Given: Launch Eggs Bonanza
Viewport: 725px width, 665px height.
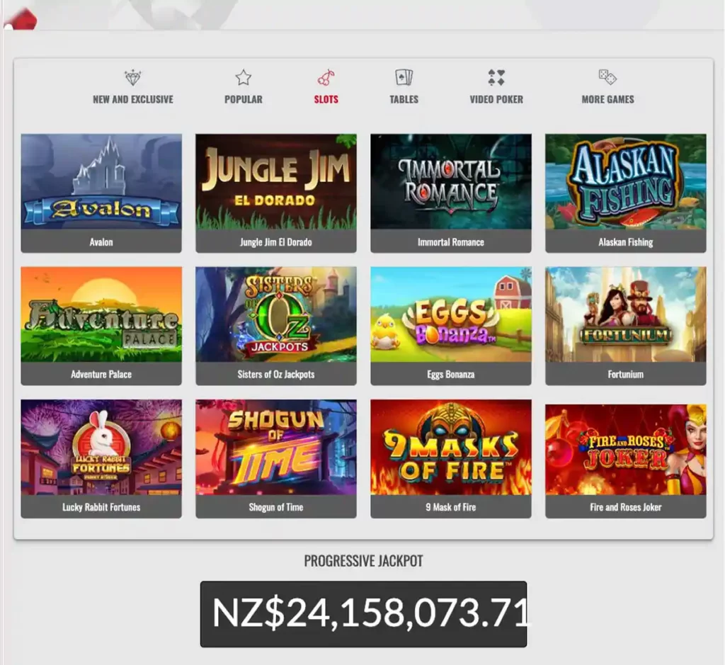Looking at the screenshot, I should click(x=450, y=317).
